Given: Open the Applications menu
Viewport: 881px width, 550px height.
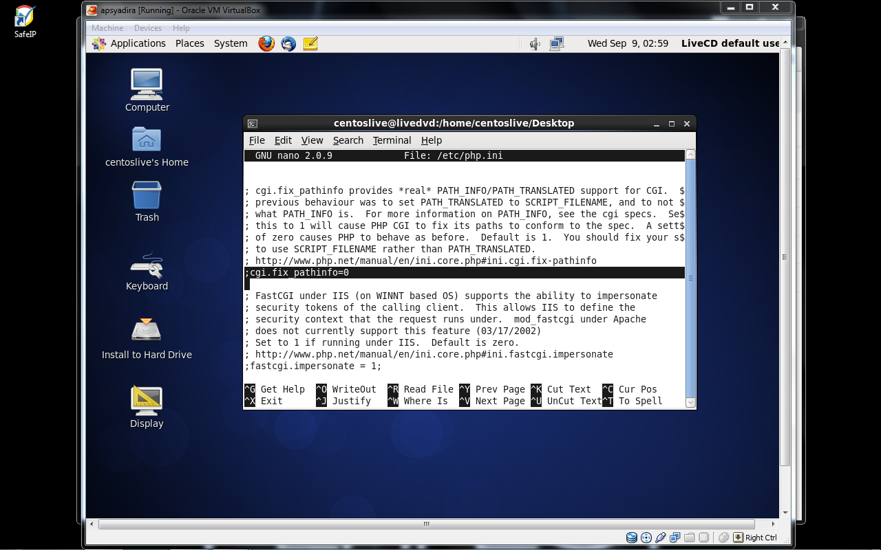Looking at the screenshot, I should (x=138, y=43).
